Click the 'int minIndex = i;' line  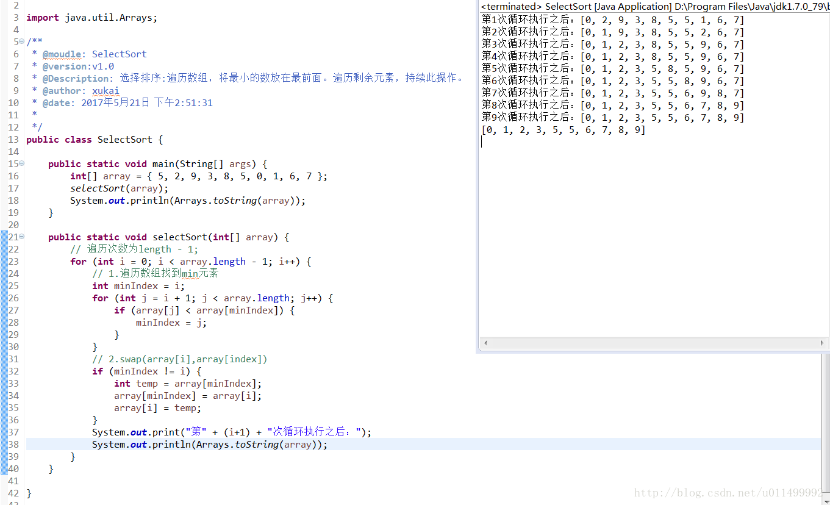[138, 286]
